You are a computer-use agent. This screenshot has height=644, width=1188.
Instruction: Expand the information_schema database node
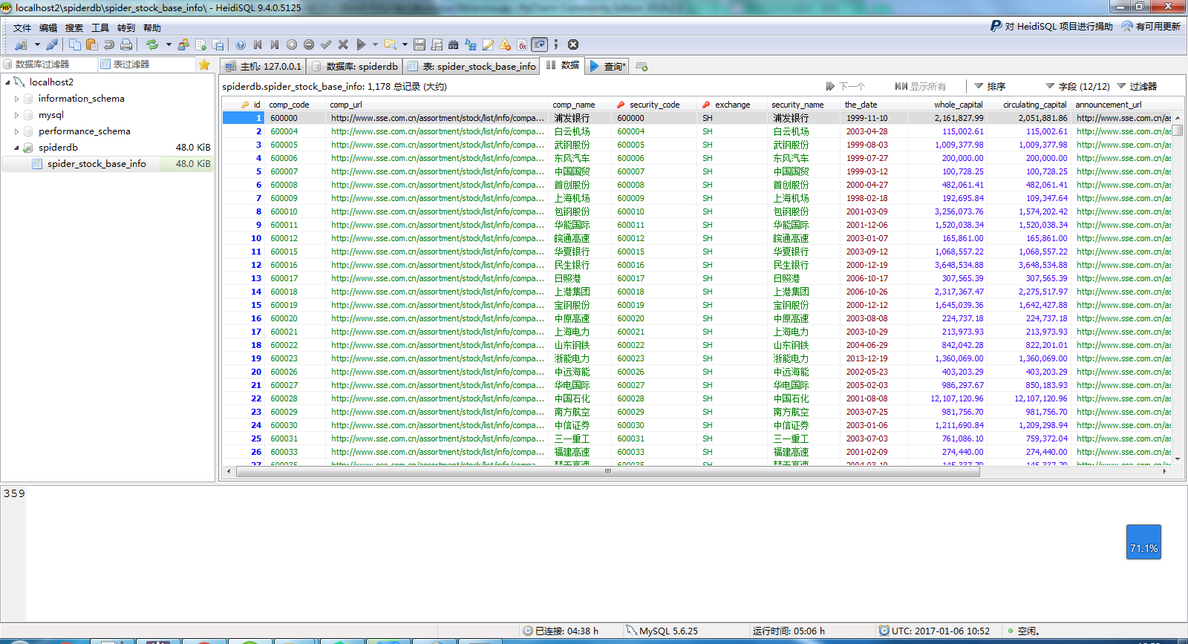pyautogui.click(x=16, y=99)
